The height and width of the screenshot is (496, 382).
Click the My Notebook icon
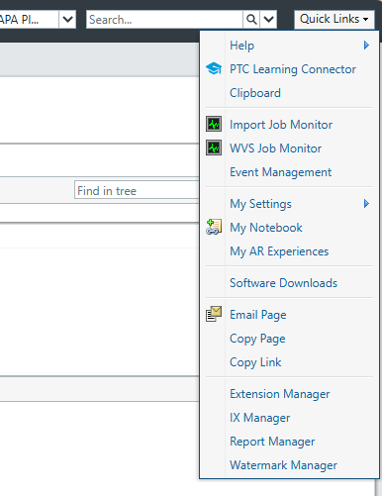(214, 227)
